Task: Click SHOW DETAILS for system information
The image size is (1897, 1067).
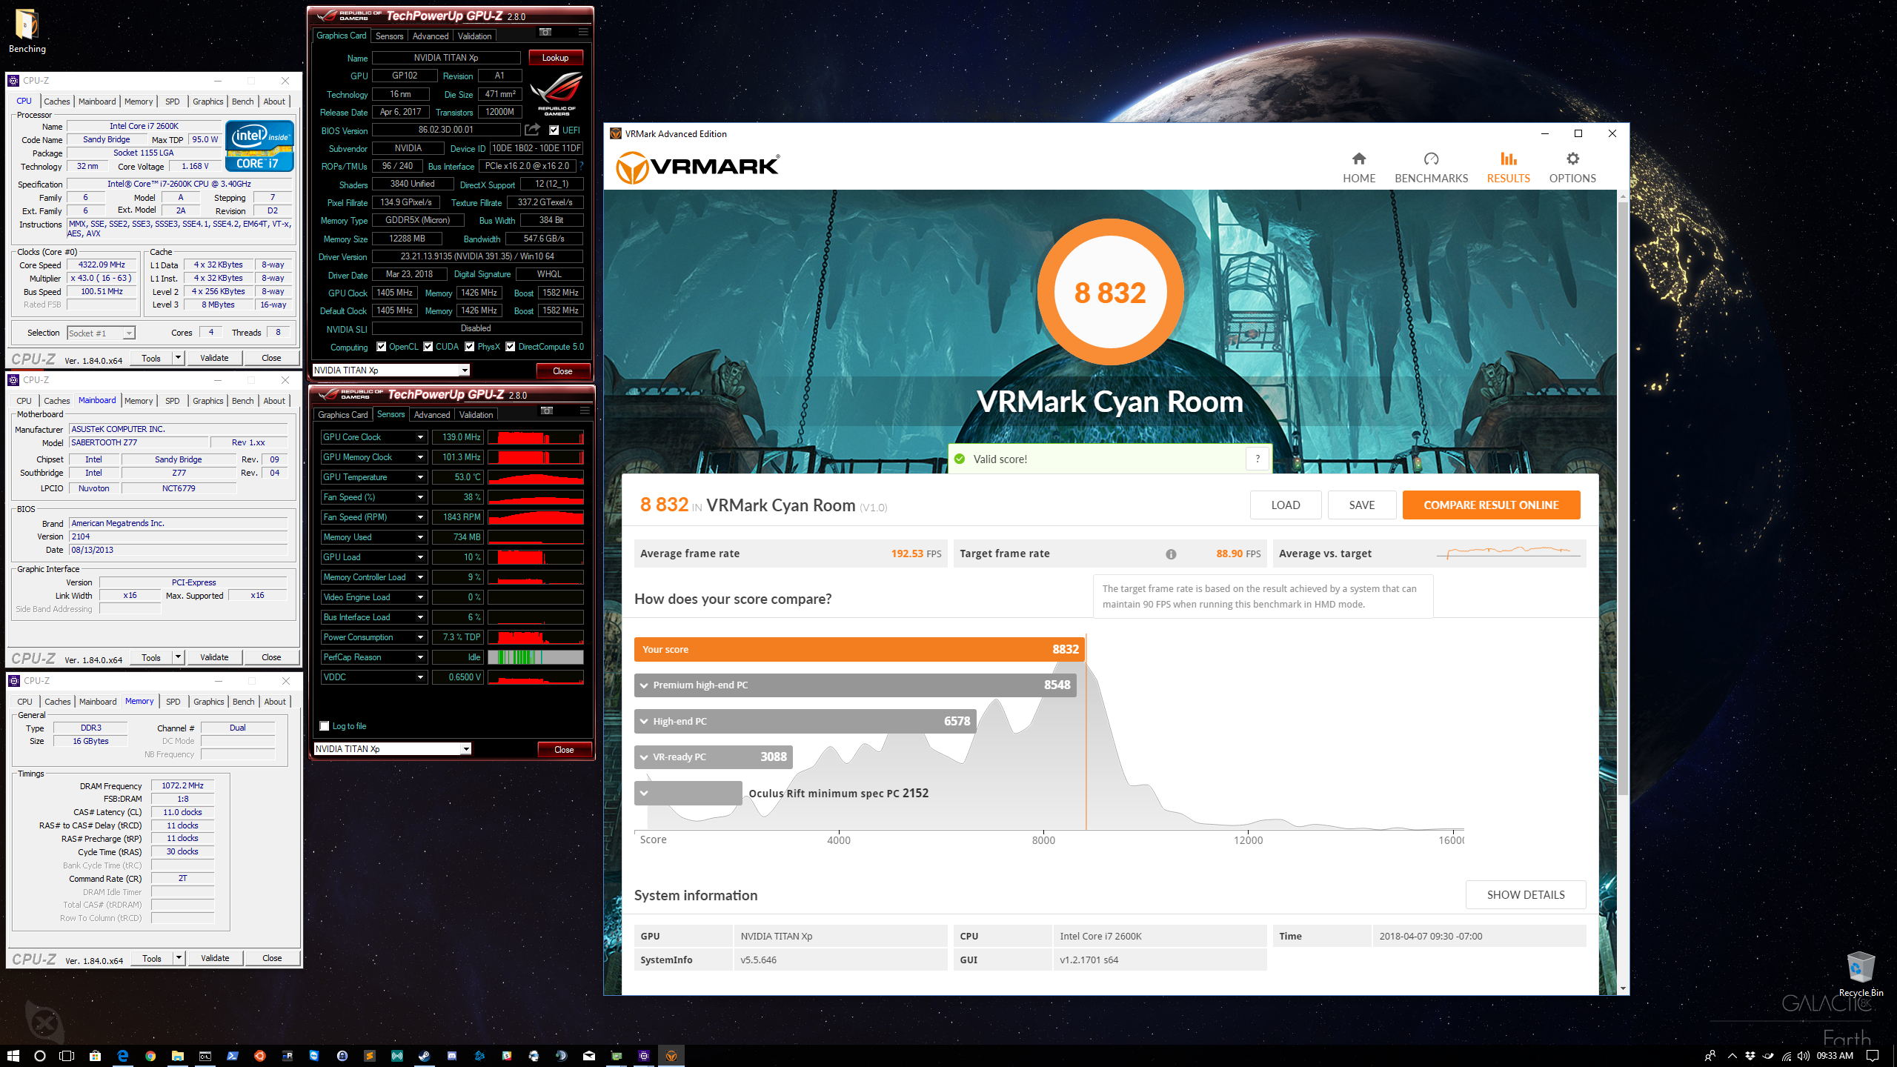Action: point(1526,895)
